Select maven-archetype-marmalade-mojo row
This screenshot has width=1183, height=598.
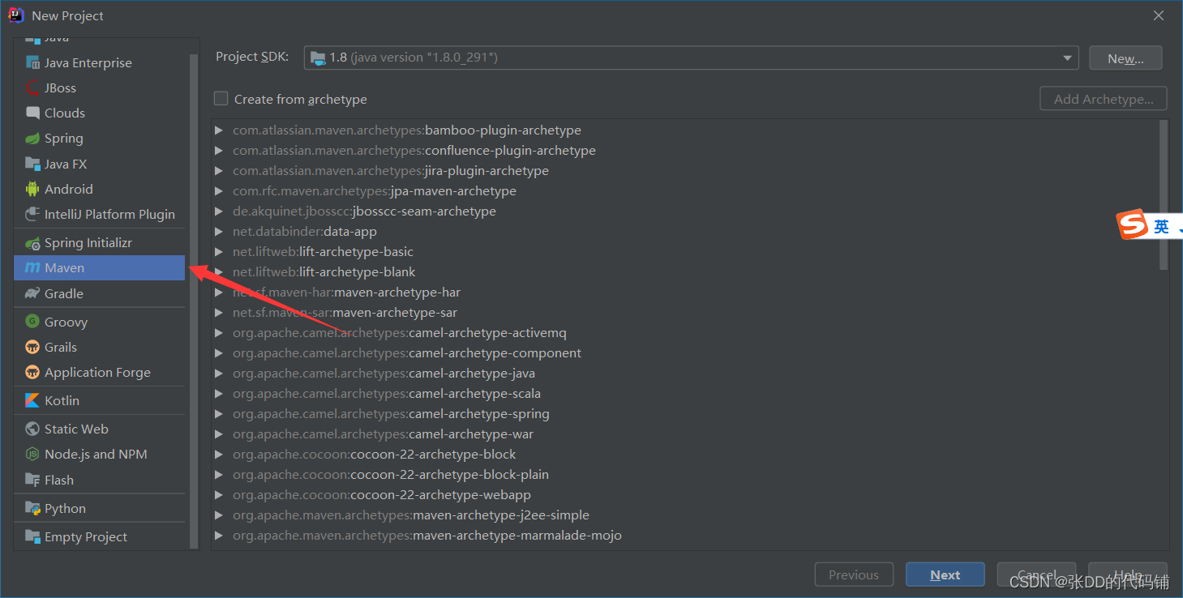coord(686,535)
